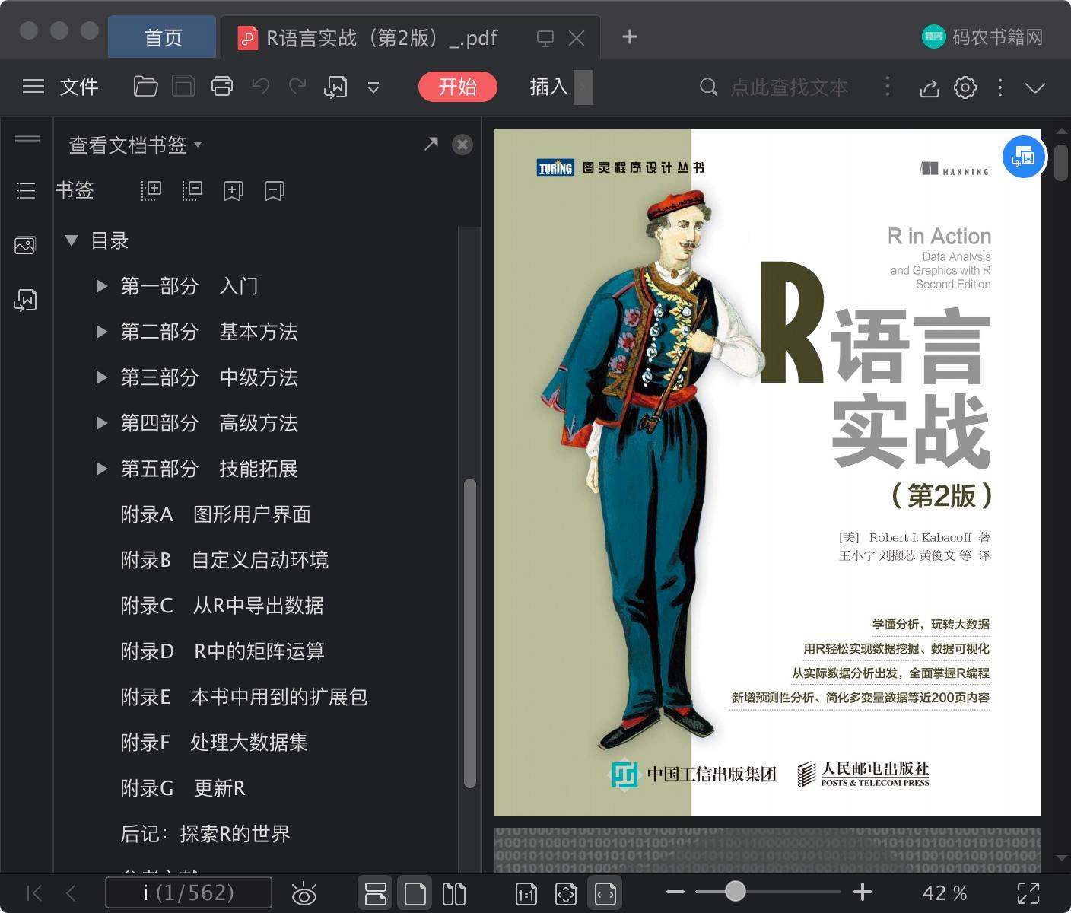Image resolution: width=1071 pixels, height=913 pixels.
Task: Click the delete bookmark icon
Action: click(275, 190)
